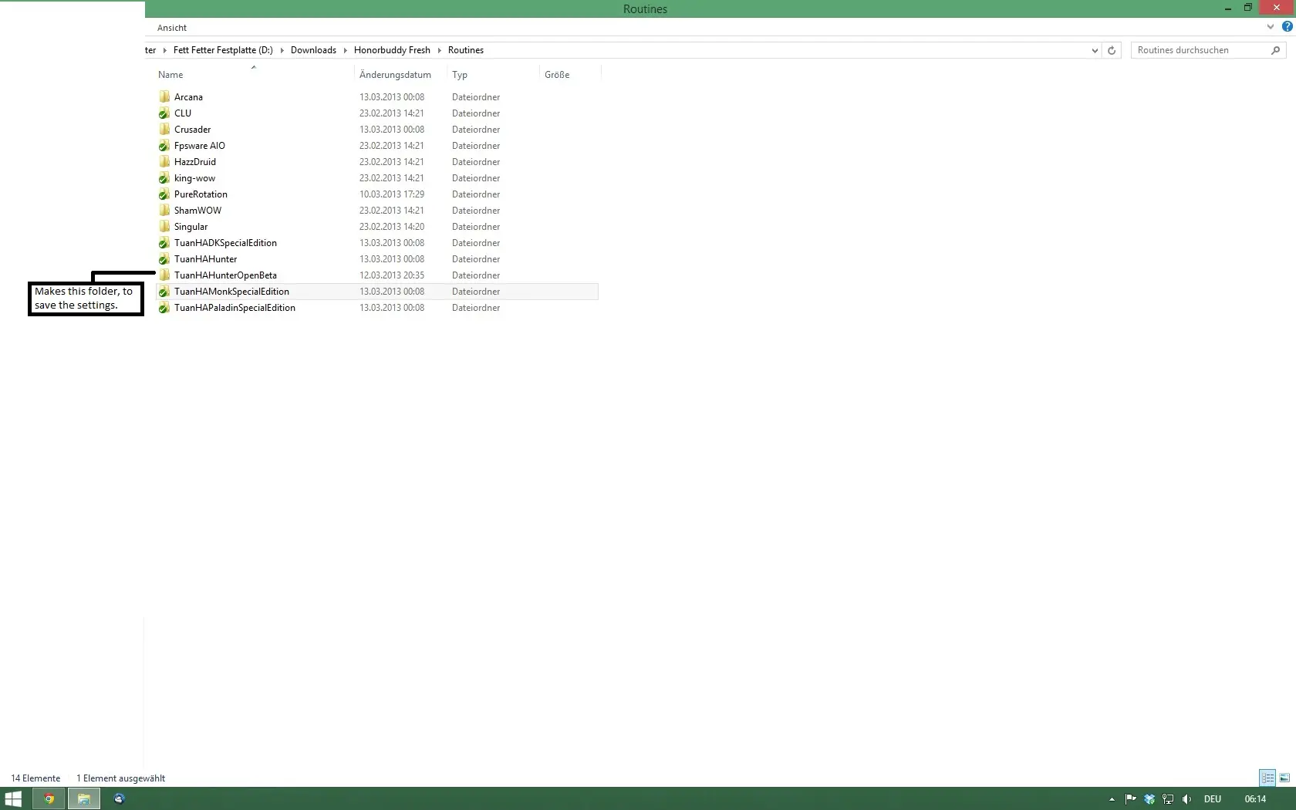Click the DEU keyboard language indicator
The height and width of the screenshot is (810, 1296).
tap(1213, 799)
